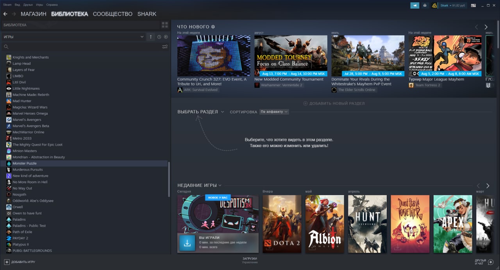Go back with the left arrow
Screen dimensions: 500x270
[5, 14]
